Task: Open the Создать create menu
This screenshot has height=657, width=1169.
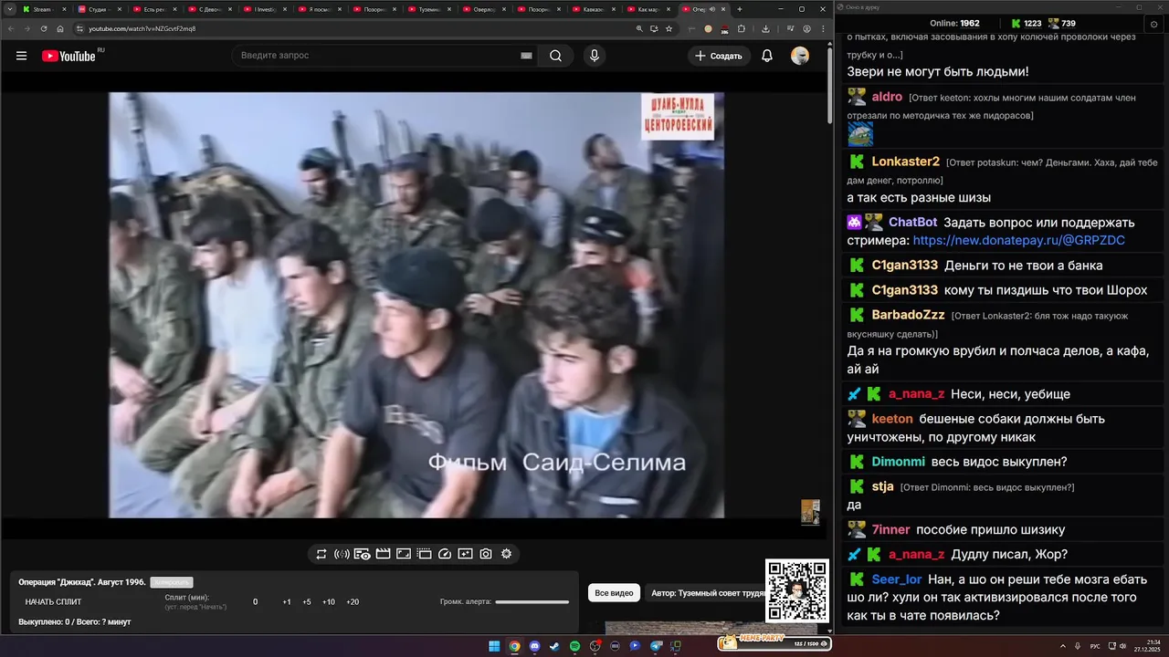Action: [719, 56]
